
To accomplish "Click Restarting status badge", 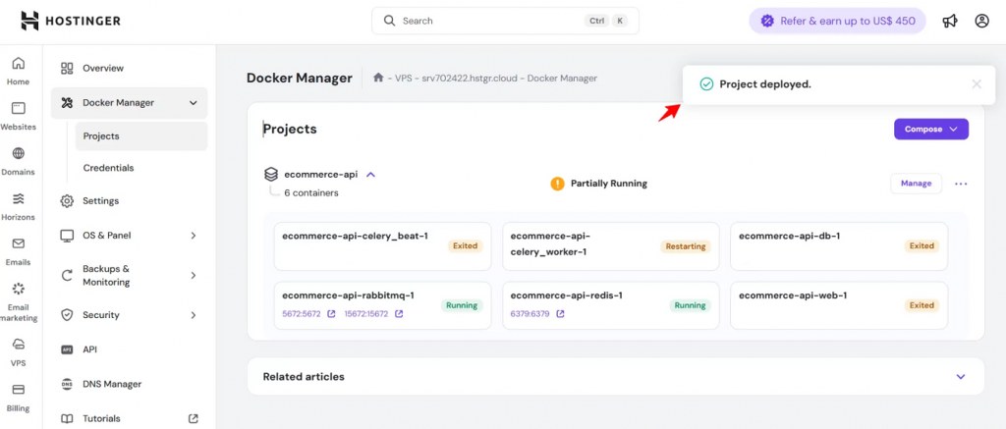I will click(686, 246).
